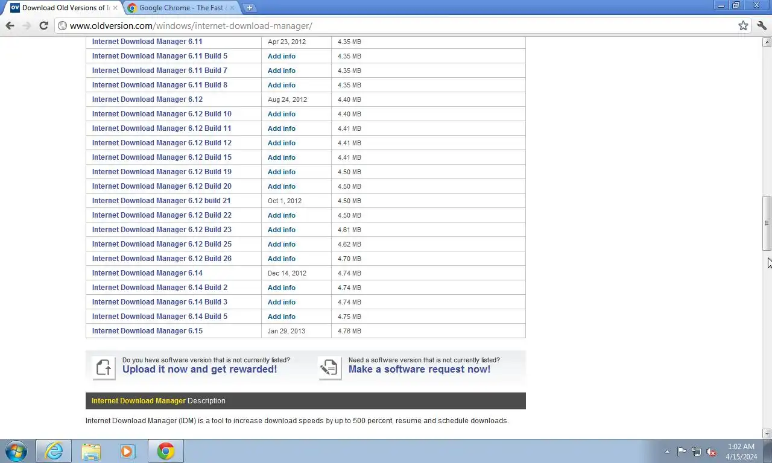This screenshot has width=772, height=463.
Task: Close the Download Old Versions tab
Action: [115, 8]
